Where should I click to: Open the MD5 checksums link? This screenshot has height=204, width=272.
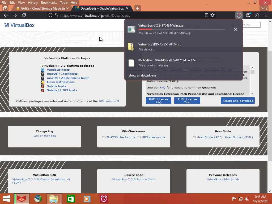[x=153, y=137]
